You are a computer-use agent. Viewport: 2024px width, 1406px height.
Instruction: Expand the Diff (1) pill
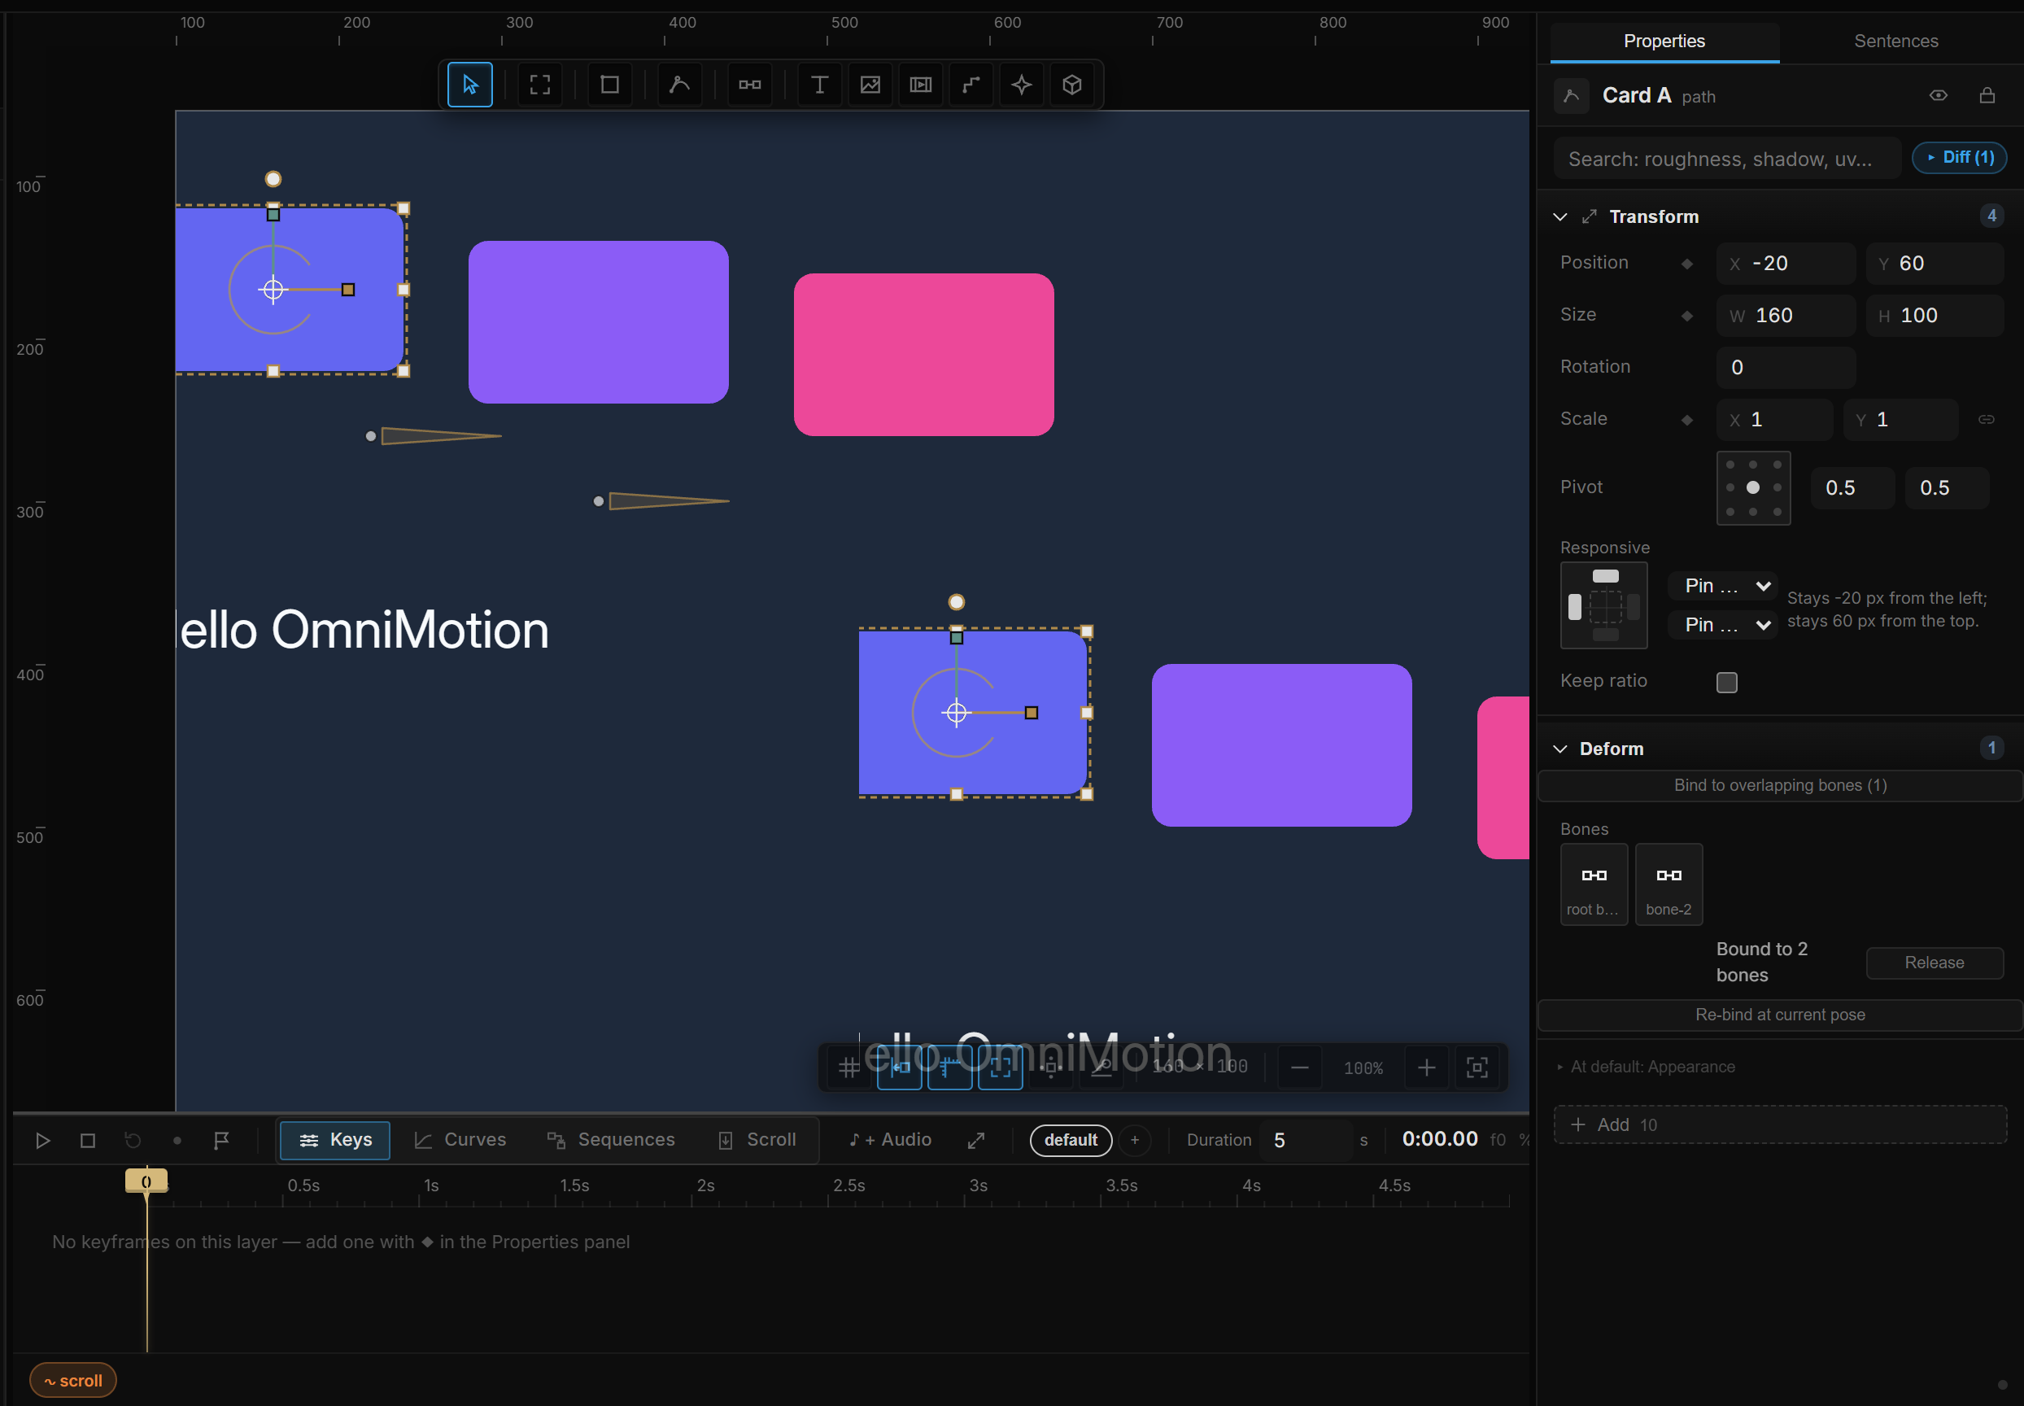pos(1959,158)
